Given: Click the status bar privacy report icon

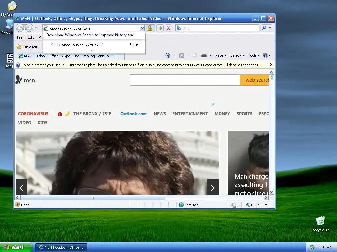Looking at the screenshot, I should 233,205.
